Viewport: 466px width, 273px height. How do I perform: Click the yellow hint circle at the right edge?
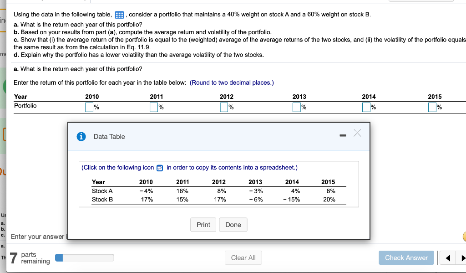[x=464, y=236]
